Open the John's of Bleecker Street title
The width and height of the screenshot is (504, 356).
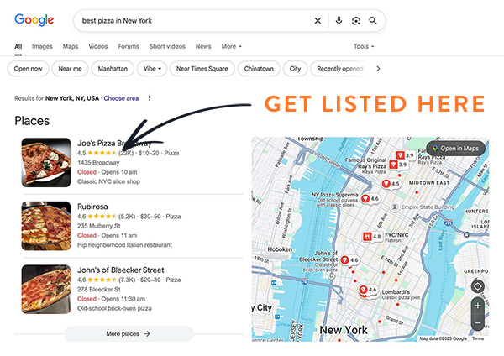coord(121,270)
